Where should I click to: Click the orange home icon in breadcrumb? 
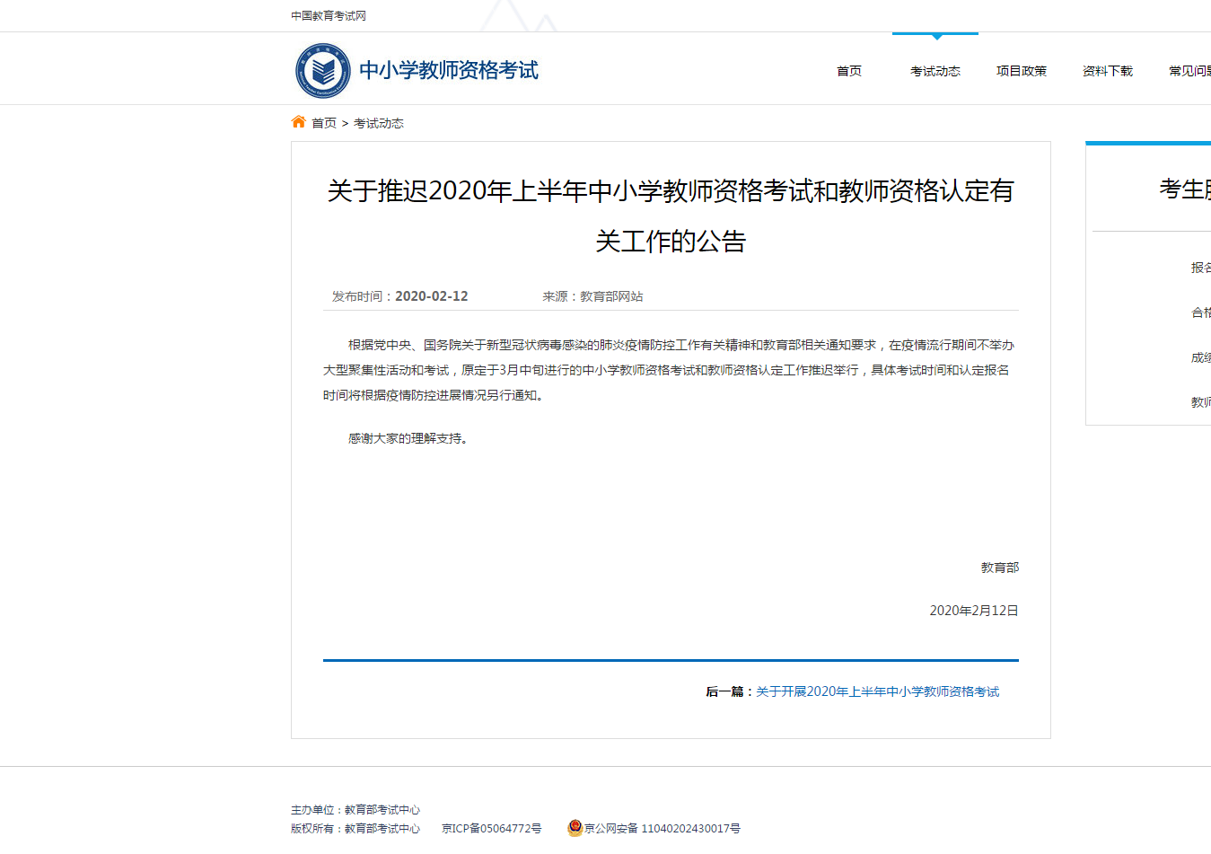(299, 122)
